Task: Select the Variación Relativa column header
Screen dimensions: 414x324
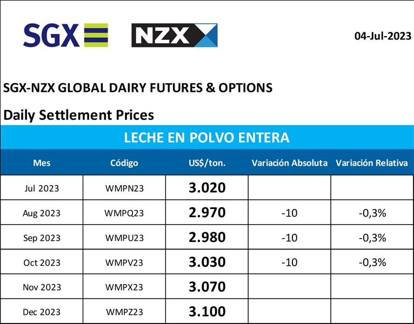Action: [372, 163]
